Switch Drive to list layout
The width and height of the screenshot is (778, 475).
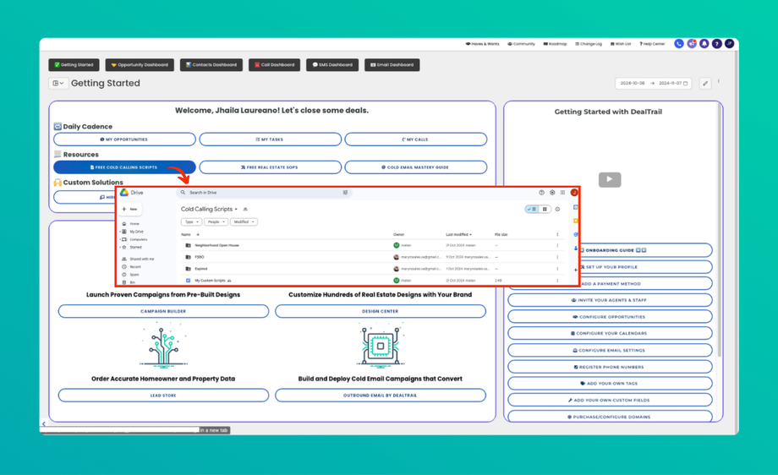coord(532,210)
